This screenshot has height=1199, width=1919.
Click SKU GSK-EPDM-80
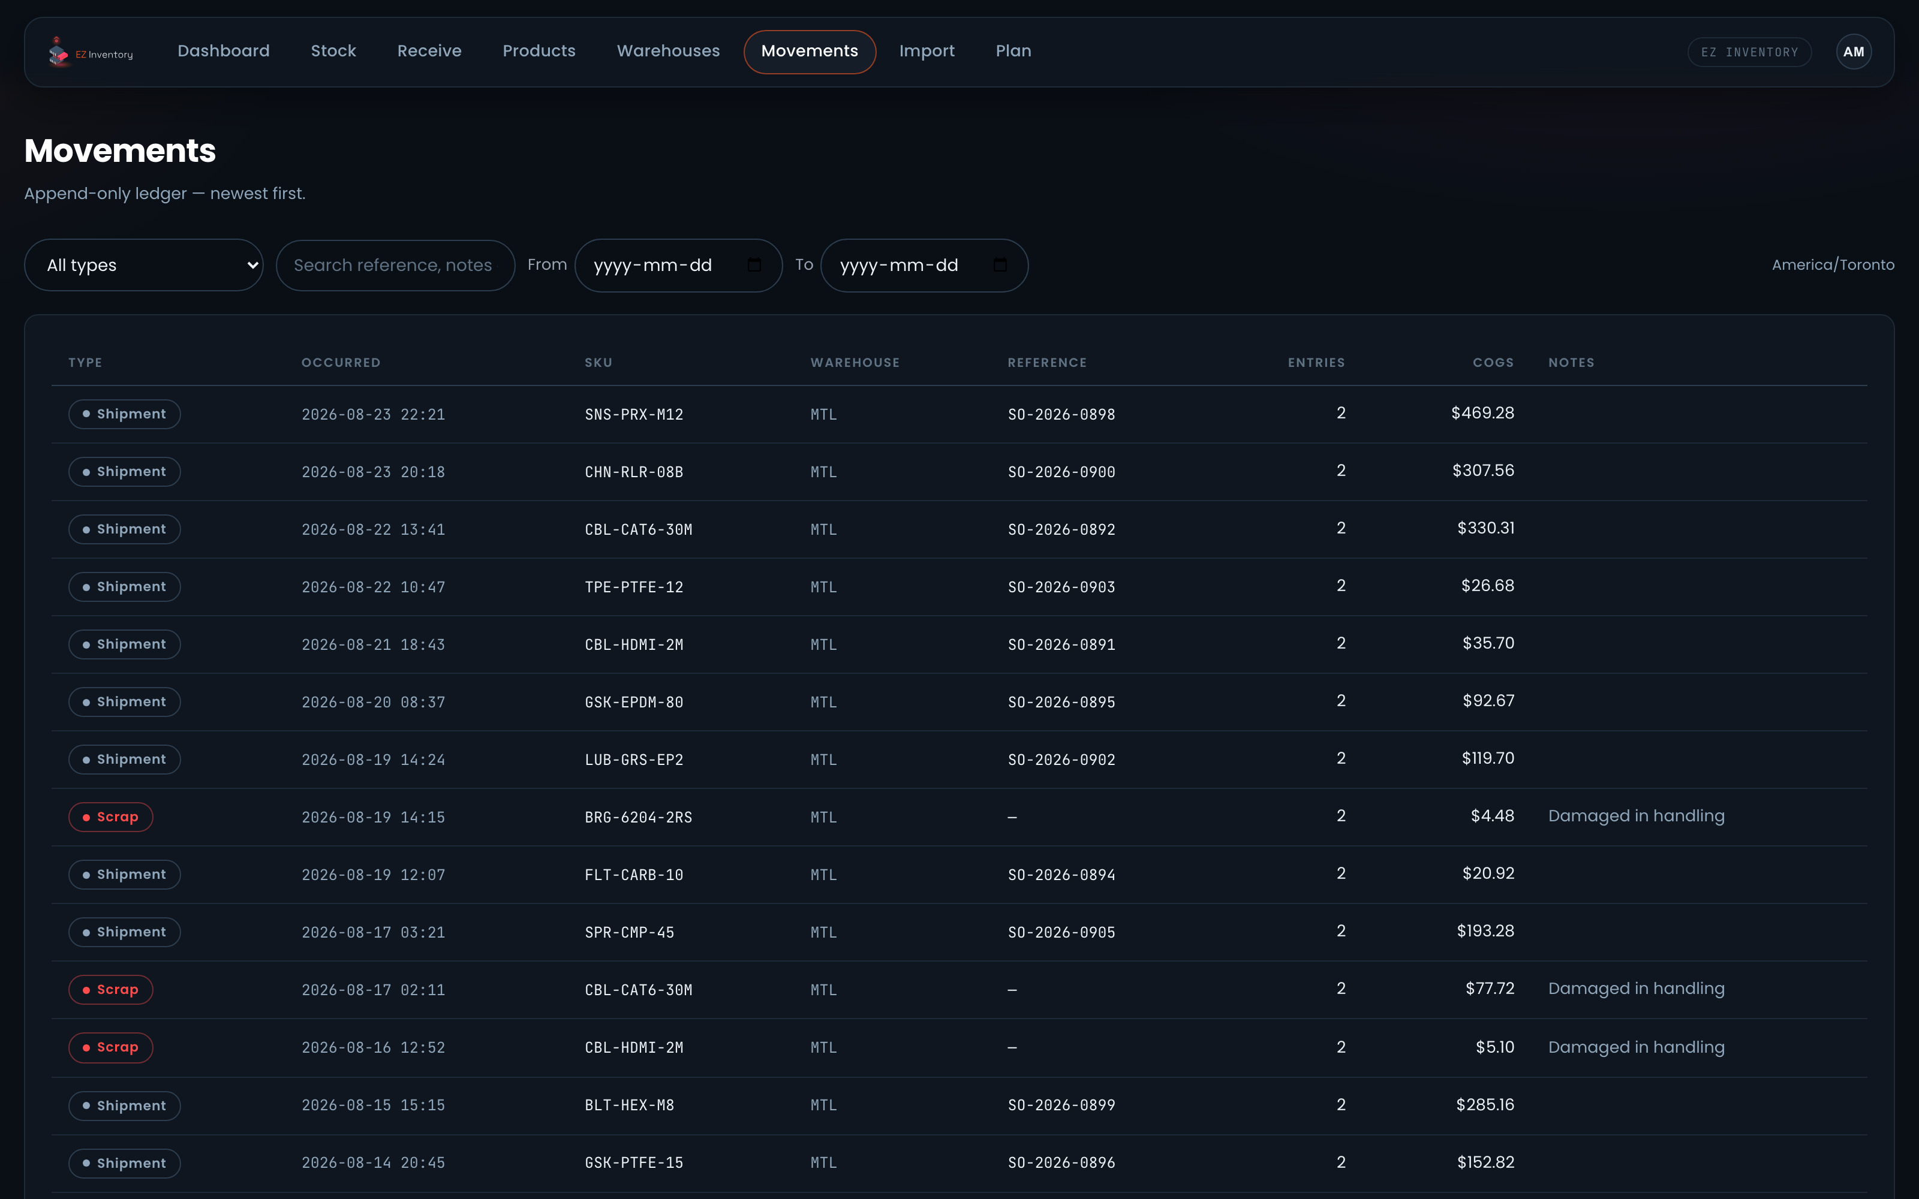pyautogui.click(x=634, y=702)
